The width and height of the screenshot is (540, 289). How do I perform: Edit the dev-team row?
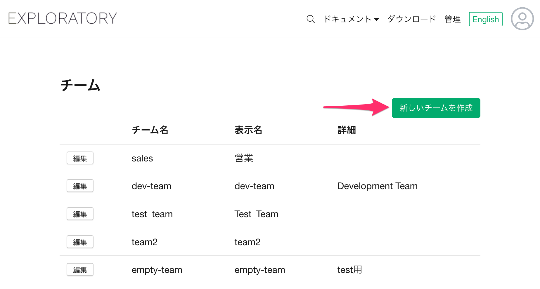pyautogui.click(x=80, y=186)
